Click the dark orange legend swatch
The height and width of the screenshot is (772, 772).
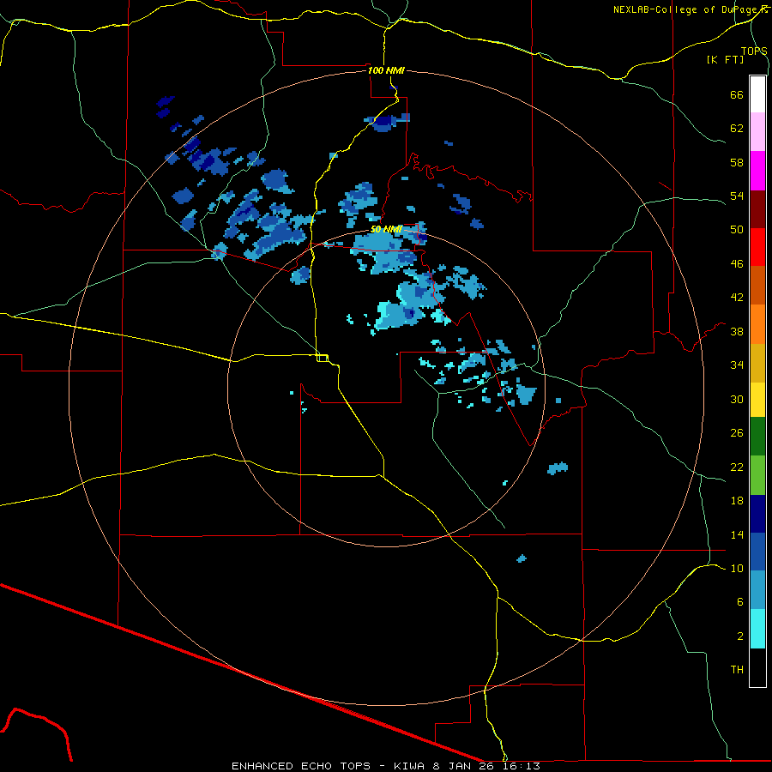point(757,286)
